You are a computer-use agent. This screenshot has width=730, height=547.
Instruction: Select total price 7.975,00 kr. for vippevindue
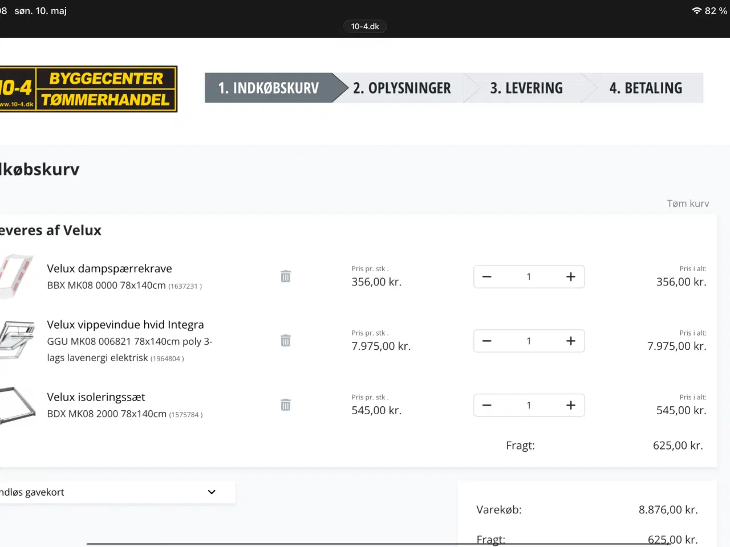click(677, 346)
